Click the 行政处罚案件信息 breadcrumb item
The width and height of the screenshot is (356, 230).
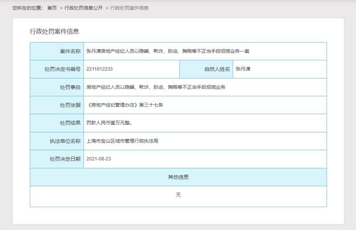coord(129,8)
